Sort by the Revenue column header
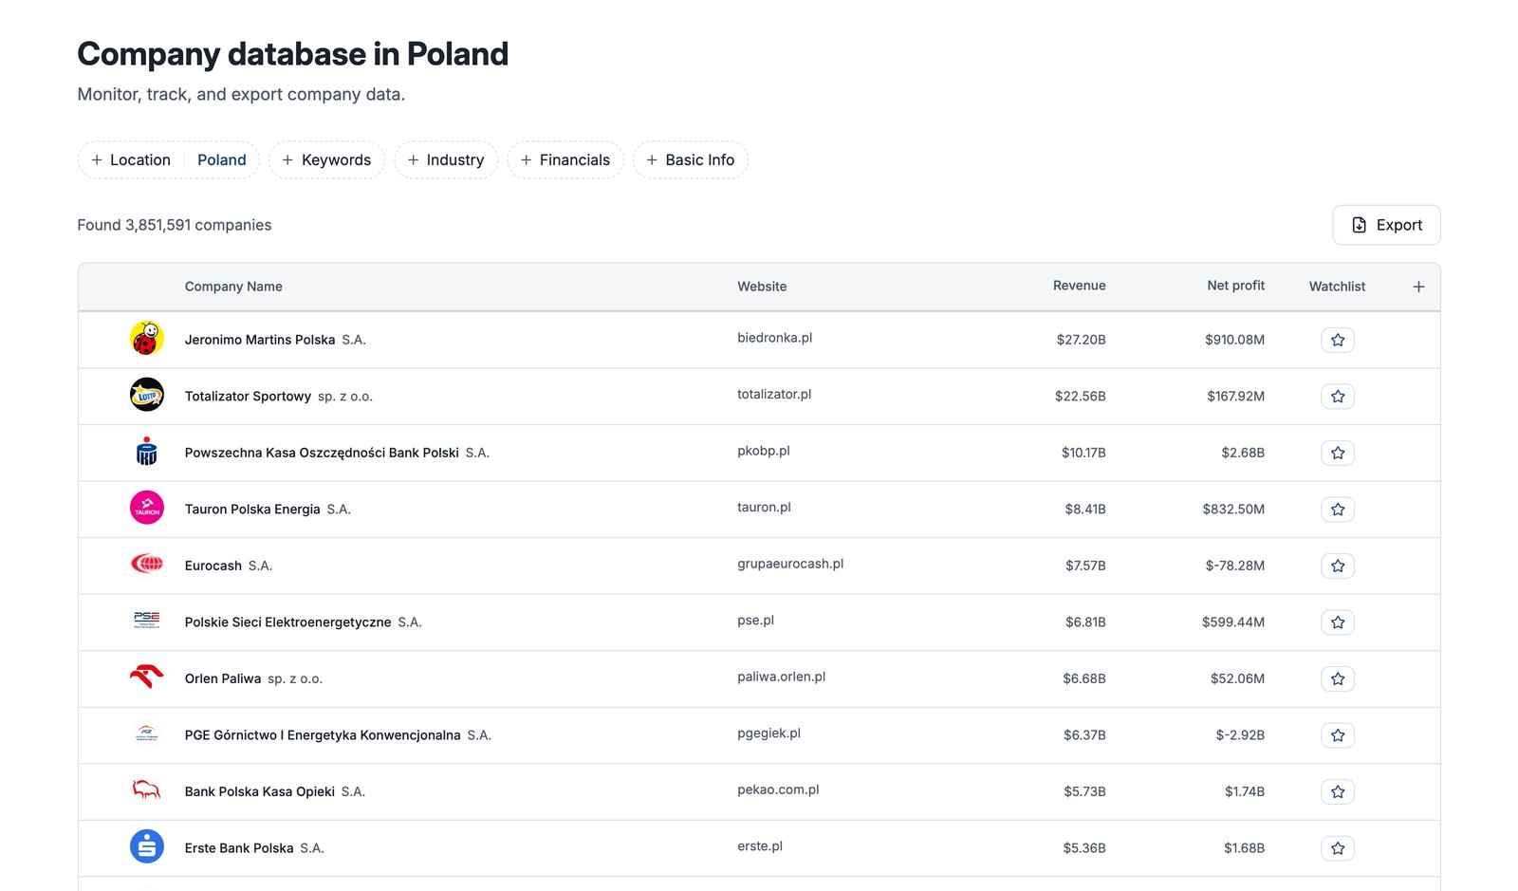Viewport: 1518px width, 891px height. [x=1079, y=286]
